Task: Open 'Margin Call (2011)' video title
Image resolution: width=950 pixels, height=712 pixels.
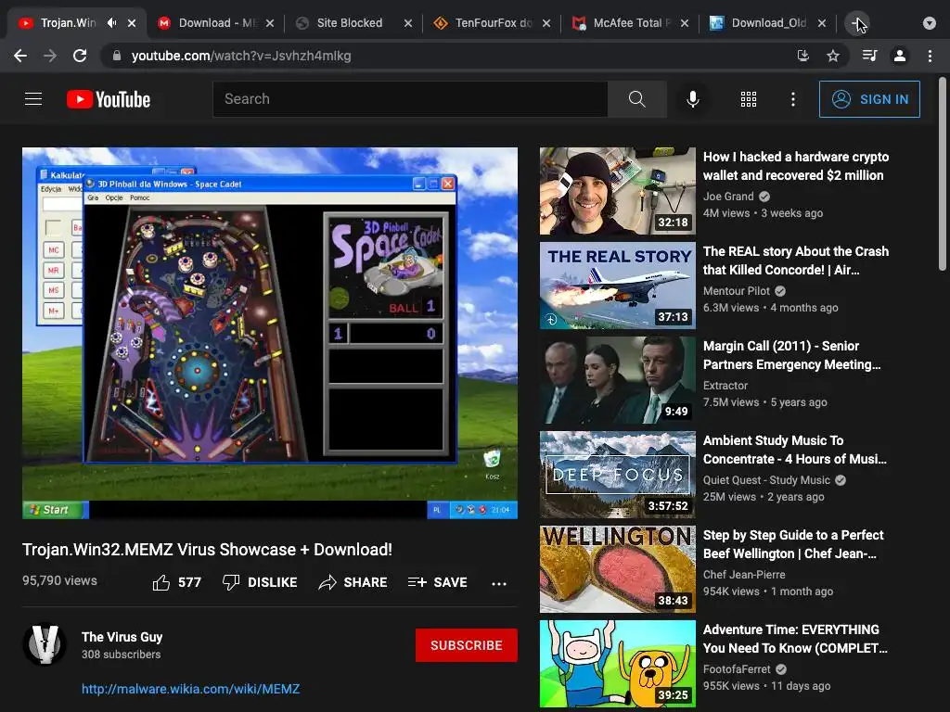Action: [792, 355]
